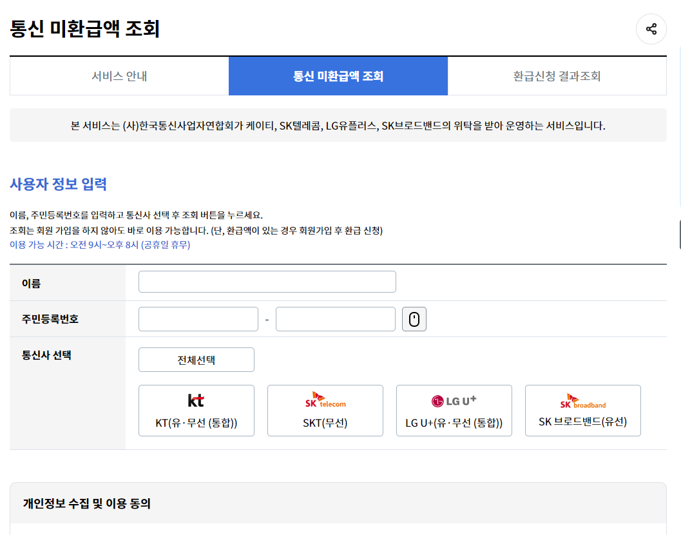Viewport: 681px width, 535px height.
Task: Select the KT carrier logo option
Action: point(197,410)
